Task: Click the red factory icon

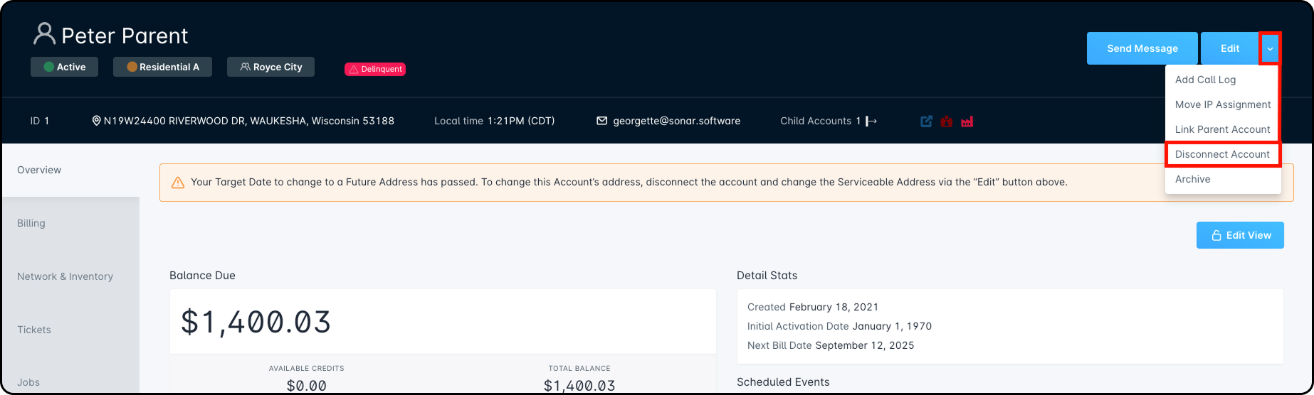Action: [967, 121]
